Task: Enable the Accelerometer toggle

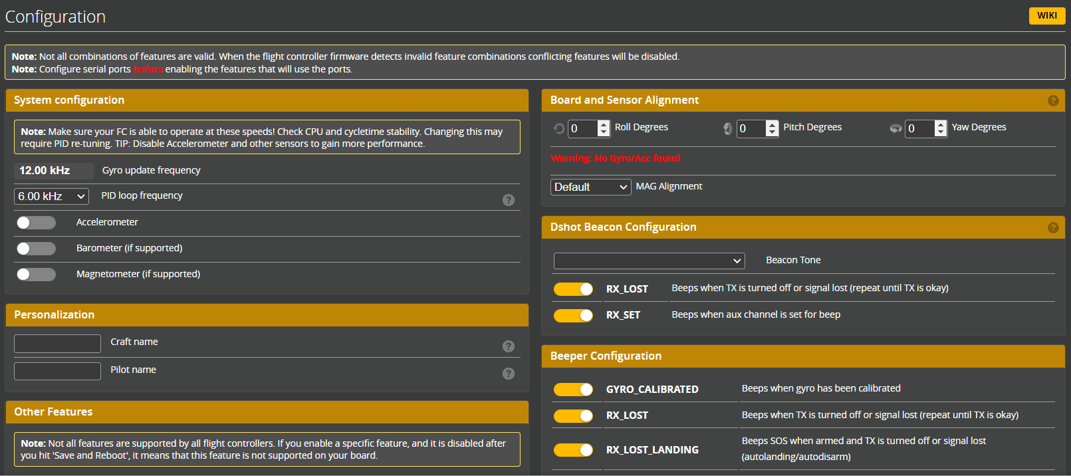Action: (x=37, y=223)
